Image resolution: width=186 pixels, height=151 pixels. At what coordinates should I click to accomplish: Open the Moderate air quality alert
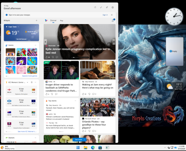point(31,33)
